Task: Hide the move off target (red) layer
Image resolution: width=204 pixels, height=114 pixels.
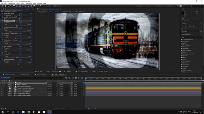Action: [x=1, y=90]
